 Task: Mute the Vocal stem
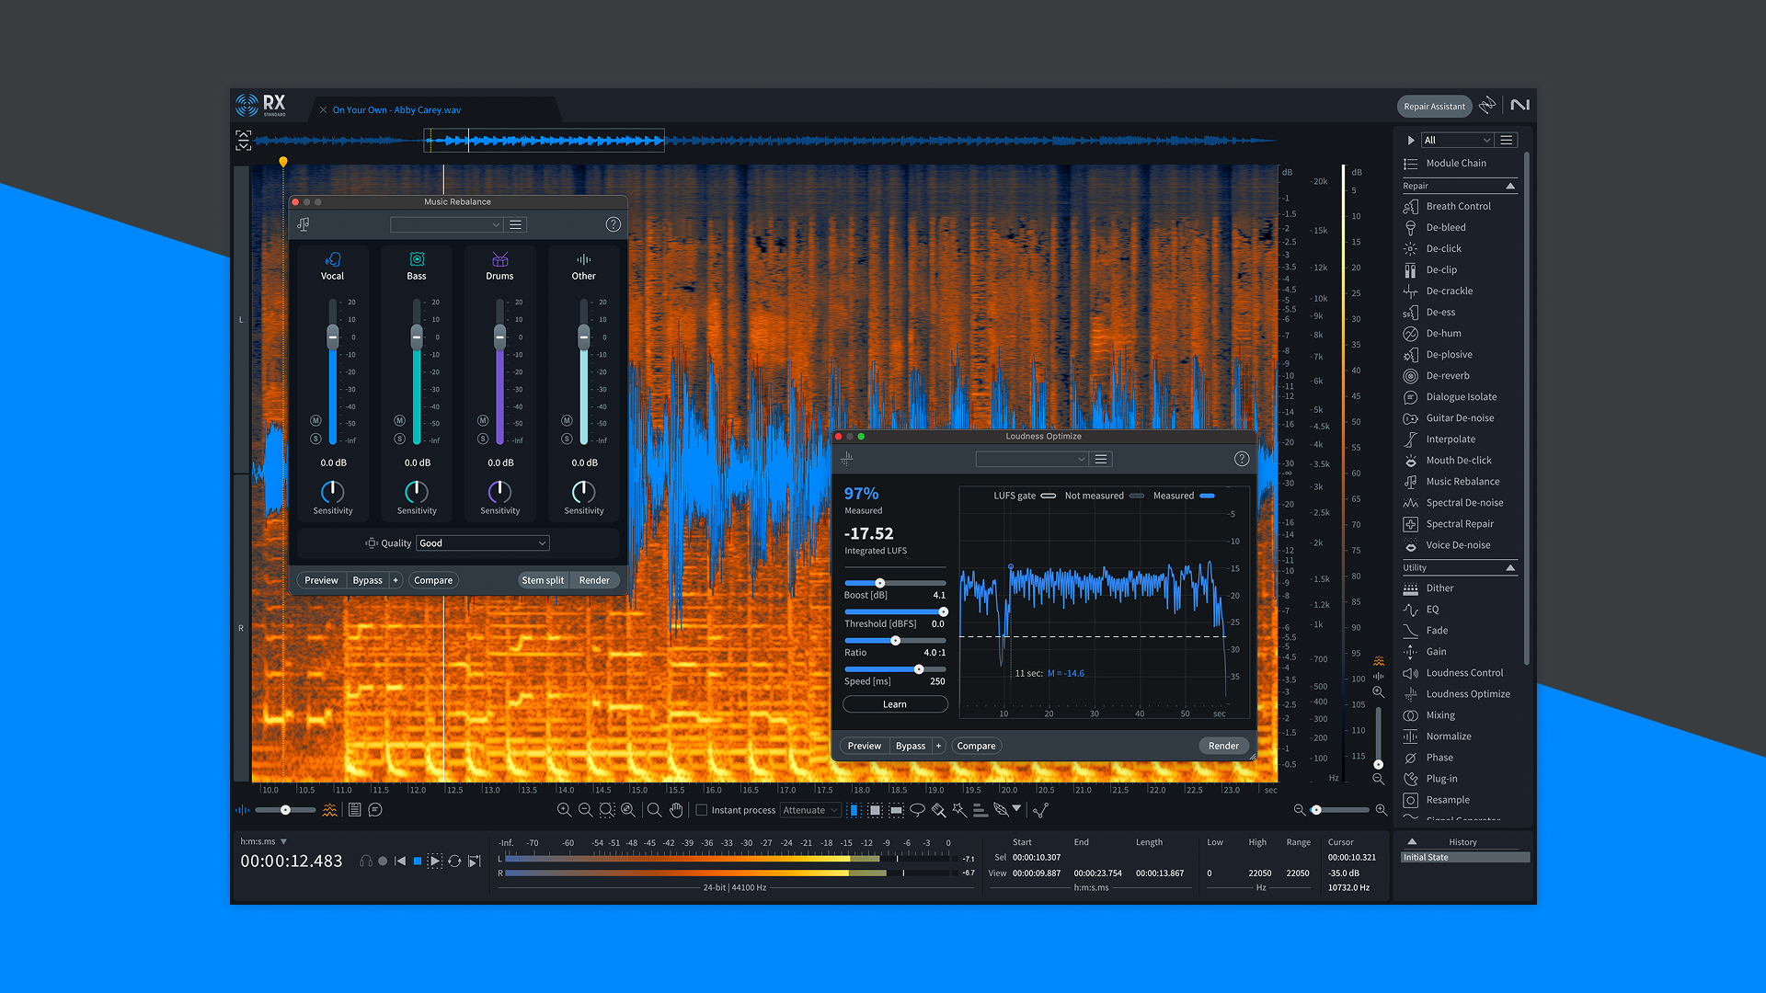point(315,420)
